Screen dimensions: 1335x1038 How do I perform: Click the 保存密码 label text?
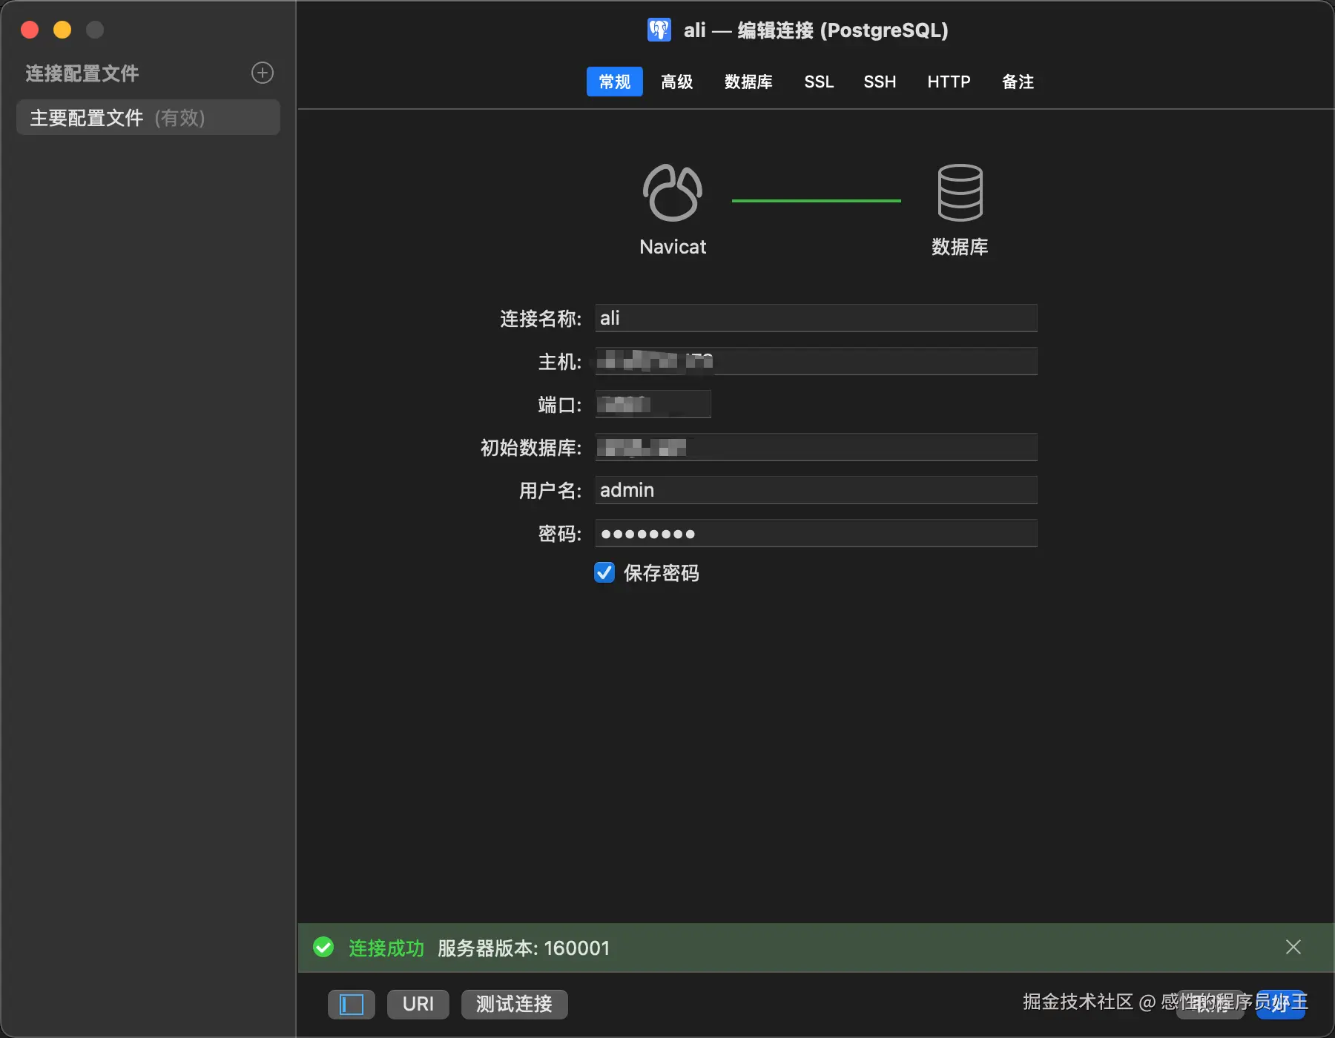[x=662, y=573]
